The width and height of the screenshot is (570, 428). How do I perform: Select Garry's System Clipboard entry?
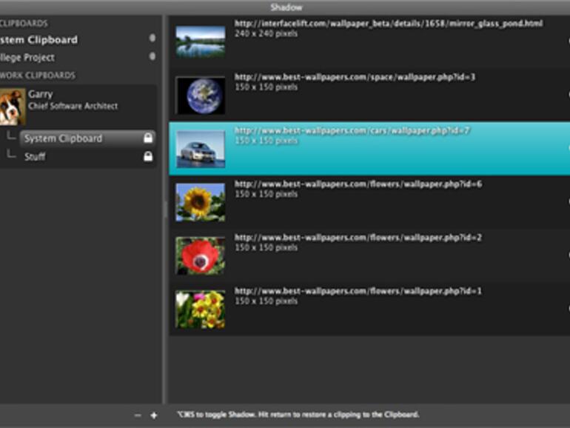coord(88,138)
